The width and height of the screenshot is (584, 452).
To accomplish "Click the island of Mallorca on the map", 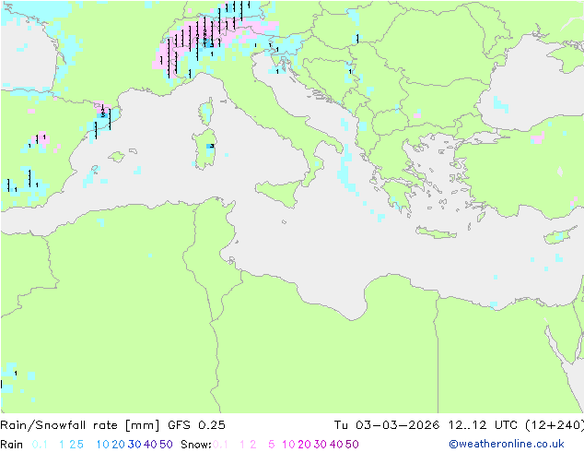I will (117, 157).
